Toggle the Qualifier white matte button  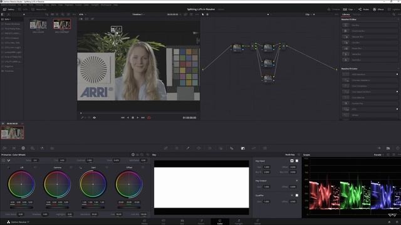(x=297, y=195)
